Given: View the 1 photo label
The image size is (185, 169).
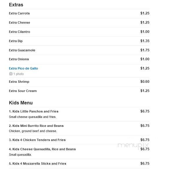Looking at the screenshot, I should [19, 74].
